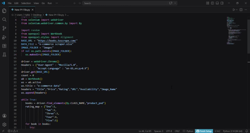250x133 pixels.
Task: Click 'os.makedirs(IMAGE_FOLDER)' code line
Action: (x=43, y=54)
